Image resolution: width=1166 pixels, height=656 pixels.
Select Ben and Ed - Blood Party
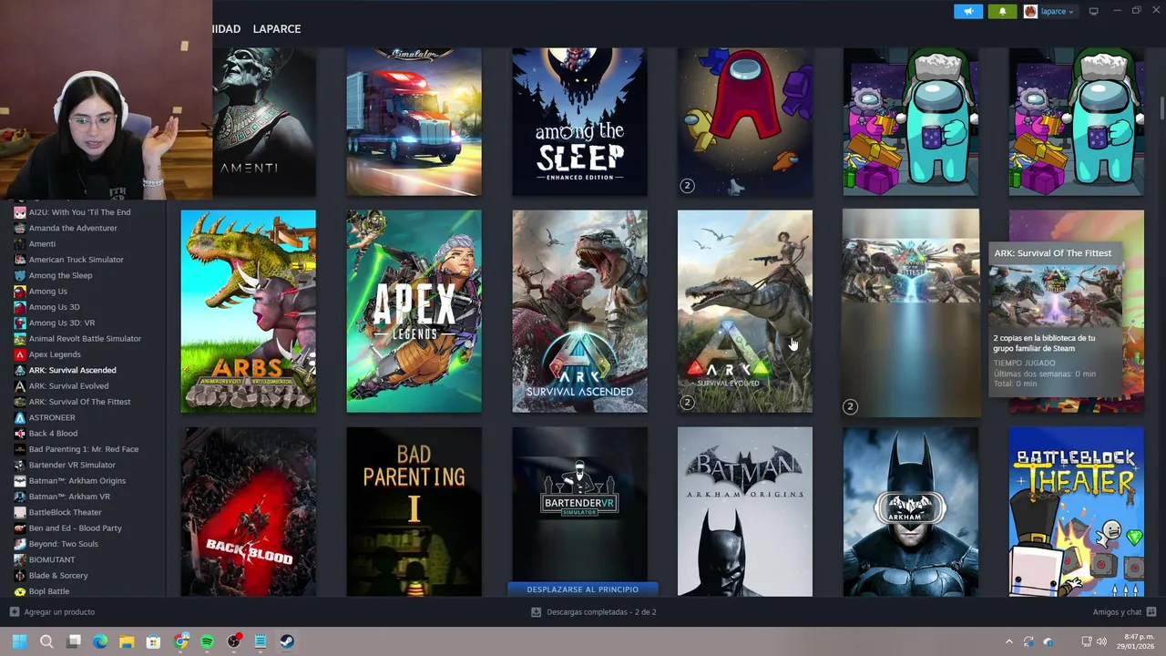point(75,528)
